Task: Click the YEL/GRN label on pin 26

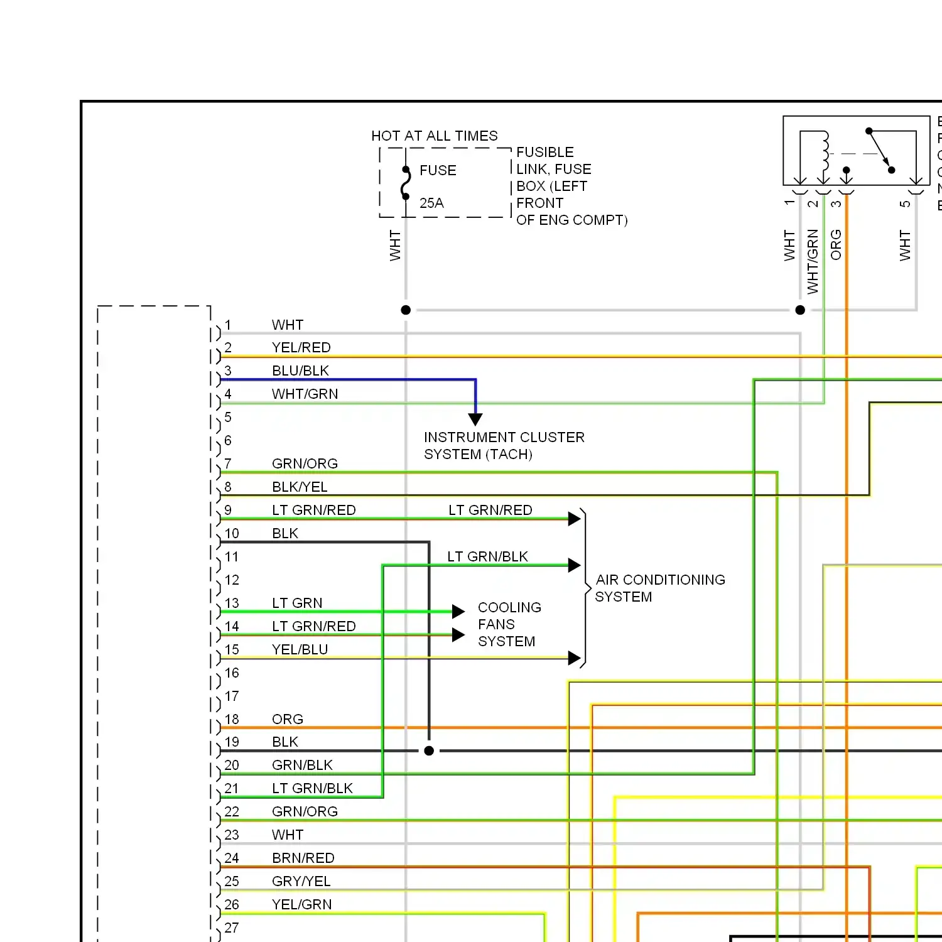Action: pyautogui.click(x=302, y=904)
